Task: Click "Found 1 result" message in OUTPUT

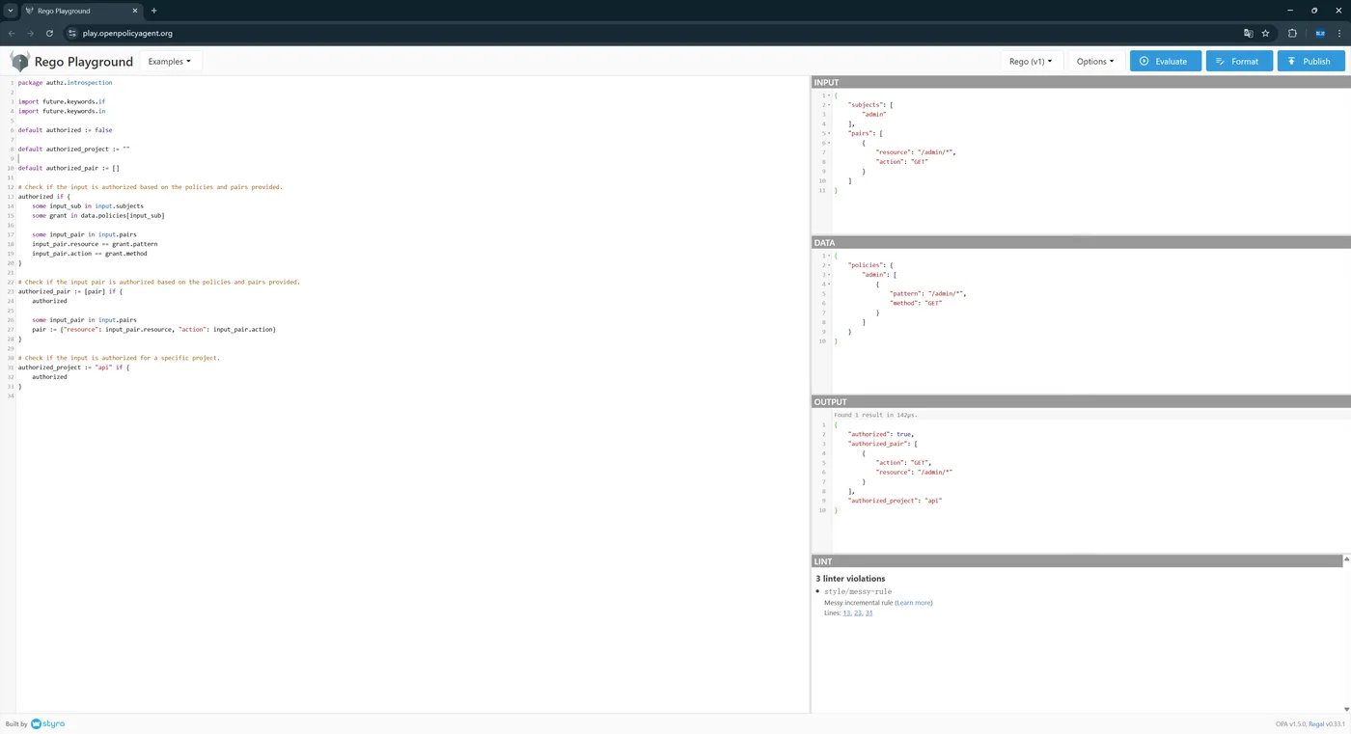Action: [875, 415]
